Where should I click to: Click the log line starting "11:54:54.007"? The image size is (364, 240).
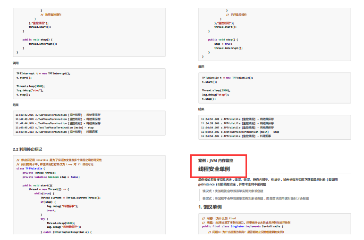(x=237, y=128)
